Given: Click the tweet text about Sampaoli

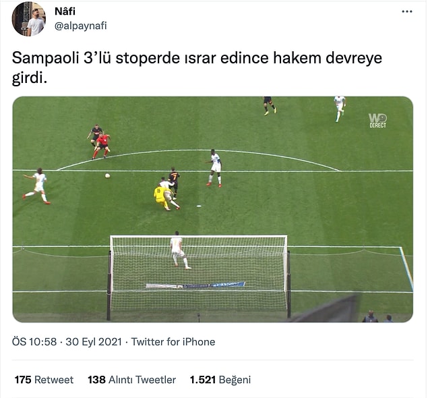Looking at the screenshot, I should click(x=197, y=68).
